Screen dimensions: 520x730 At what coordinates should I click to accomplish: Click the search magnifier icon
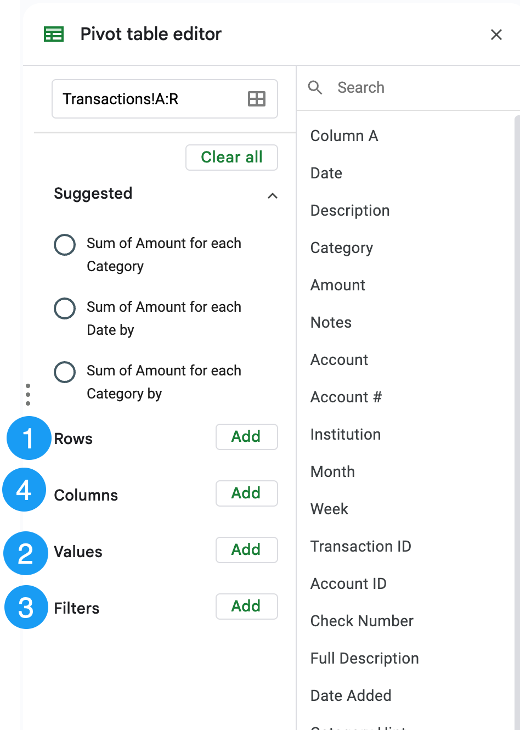coord(315,87)
